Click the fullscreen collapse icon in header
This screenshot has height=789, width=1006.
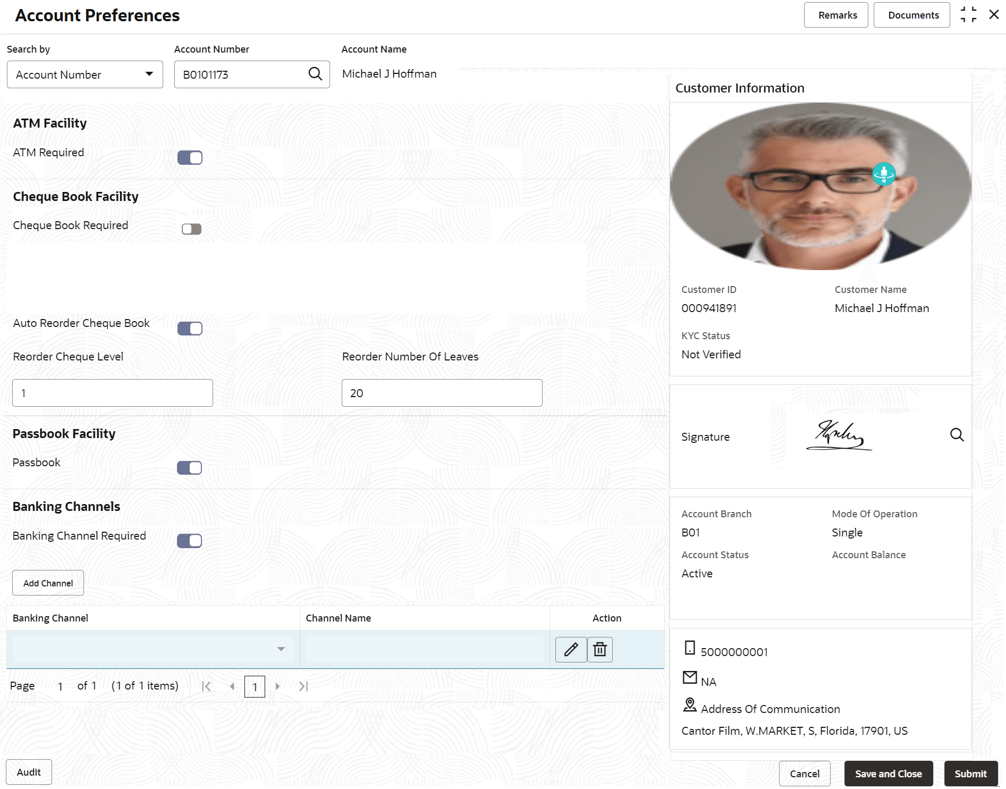[x=968, y=15]
